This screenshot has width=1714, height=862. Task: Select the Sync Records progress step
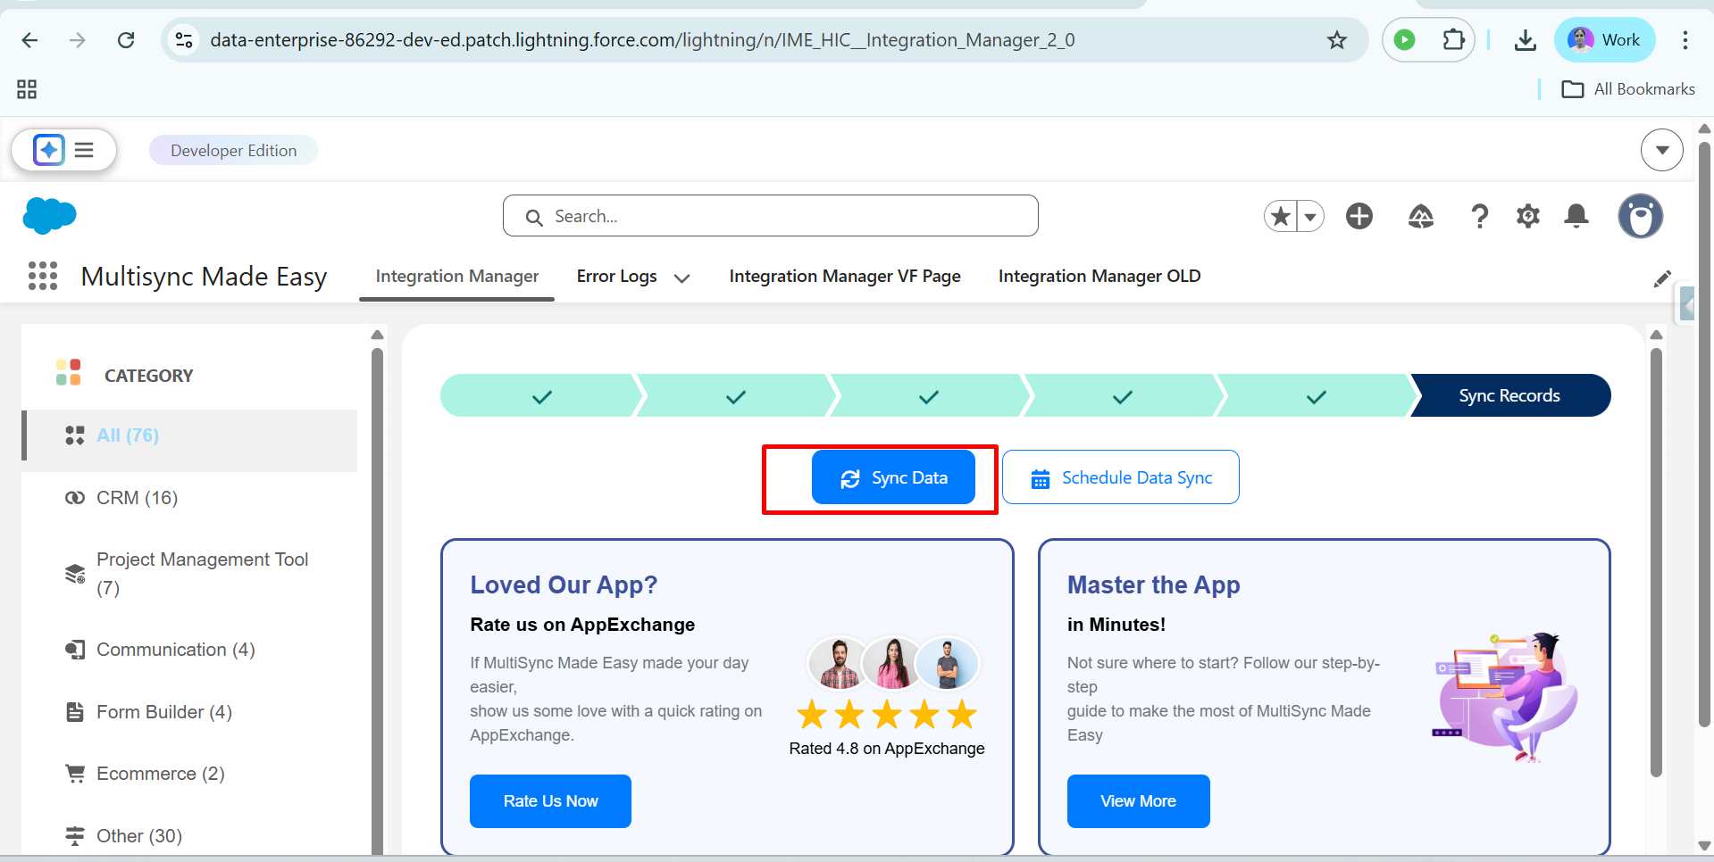point(1509,396)
